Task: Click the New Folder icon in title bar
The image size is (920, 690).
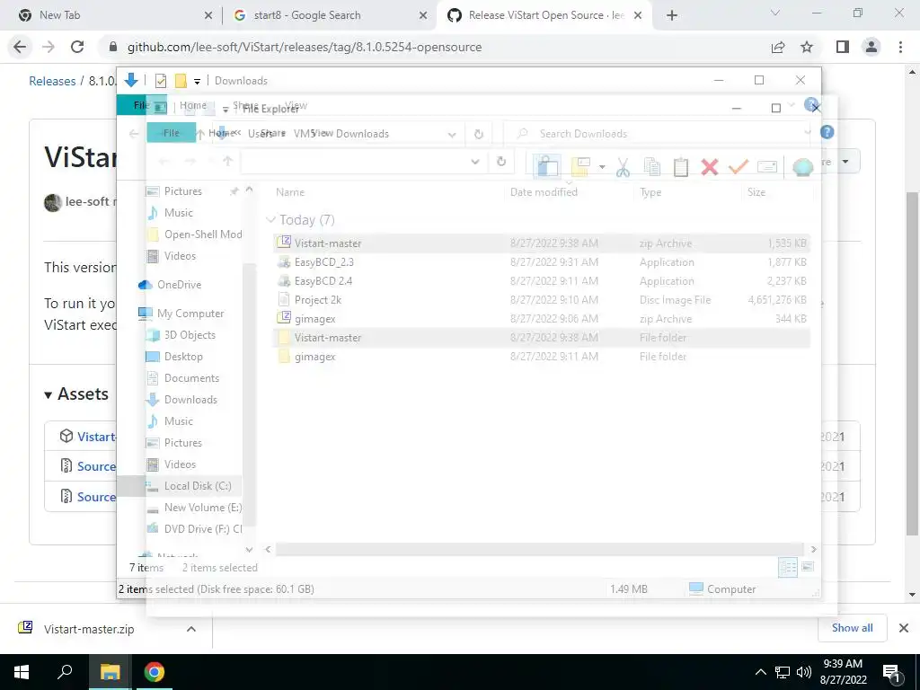Action: click(x=181, y=80)
